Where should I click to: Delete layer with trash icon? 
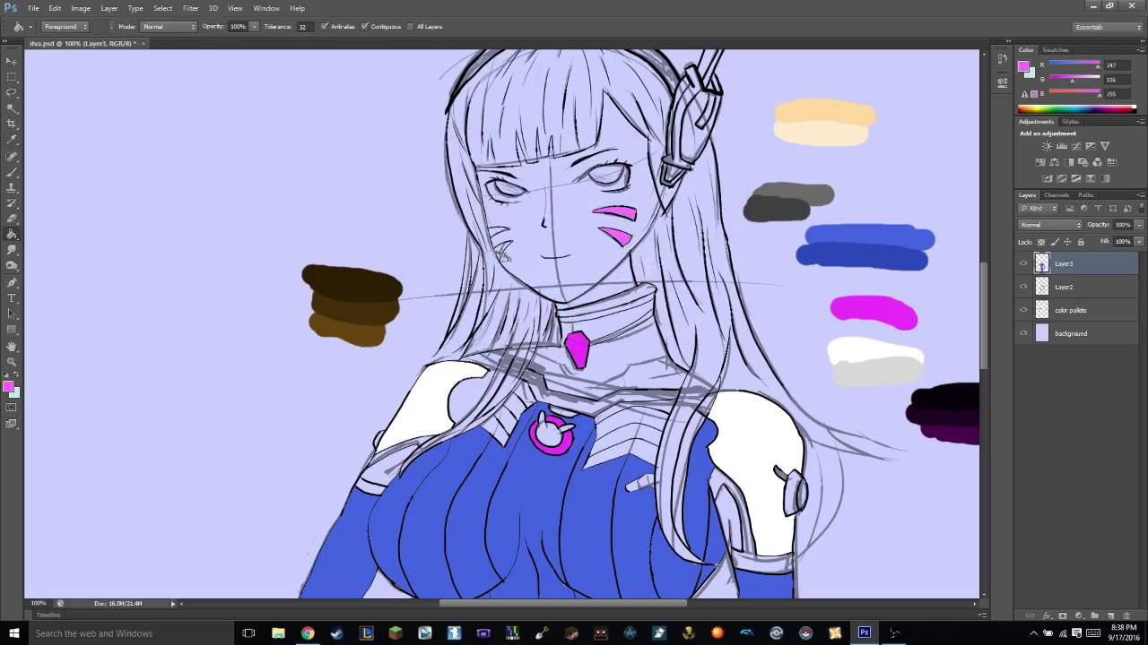coord(1127,615)
